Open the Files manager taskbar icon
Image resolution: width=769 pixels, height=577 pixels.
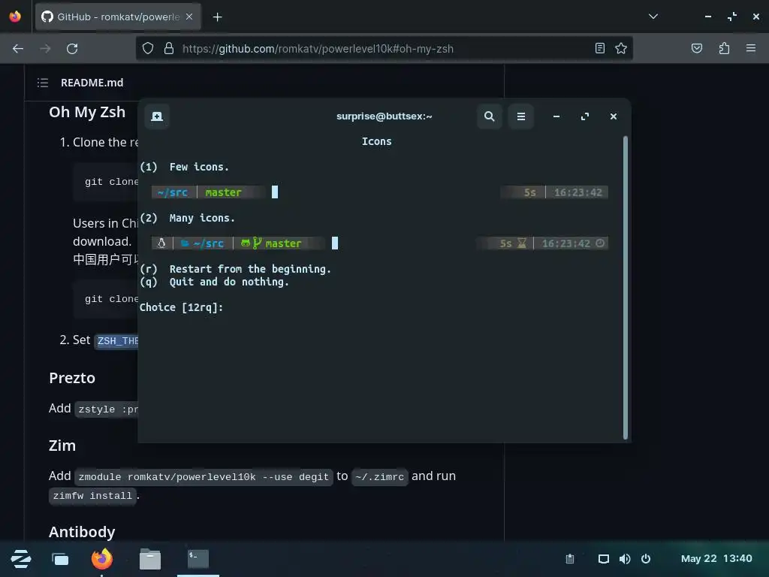tap(150, 559)
